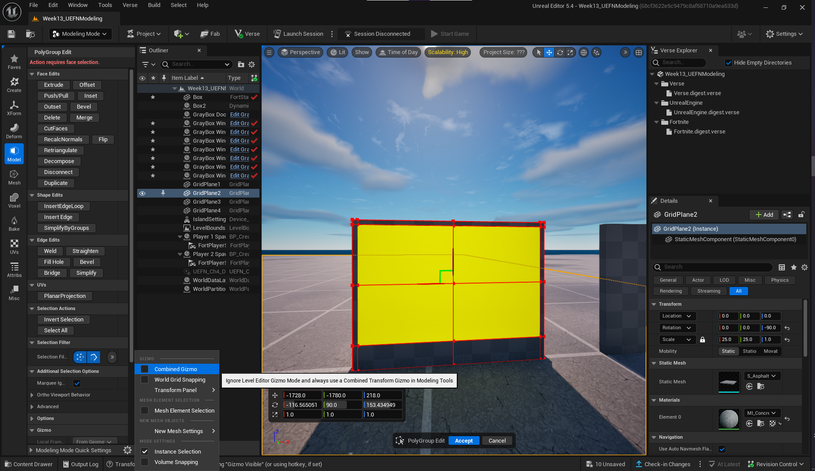815x471 pixels.
Task: Toggle Details property matrix table icon
Action: (782, 267)
